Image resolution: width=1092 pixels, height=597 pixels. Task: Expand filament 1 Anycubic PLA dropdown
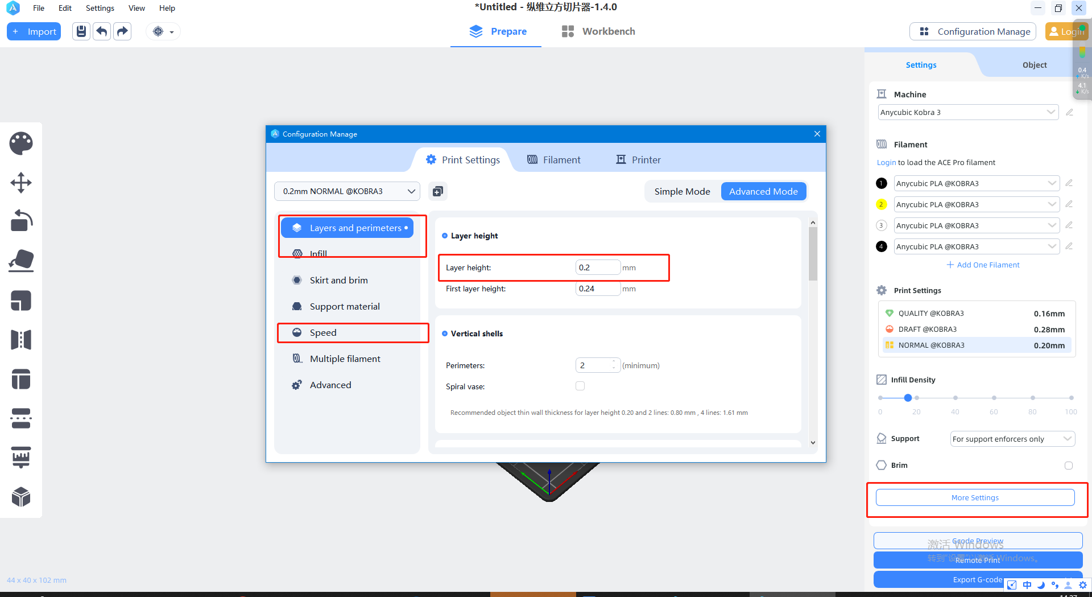click(977, 183)
